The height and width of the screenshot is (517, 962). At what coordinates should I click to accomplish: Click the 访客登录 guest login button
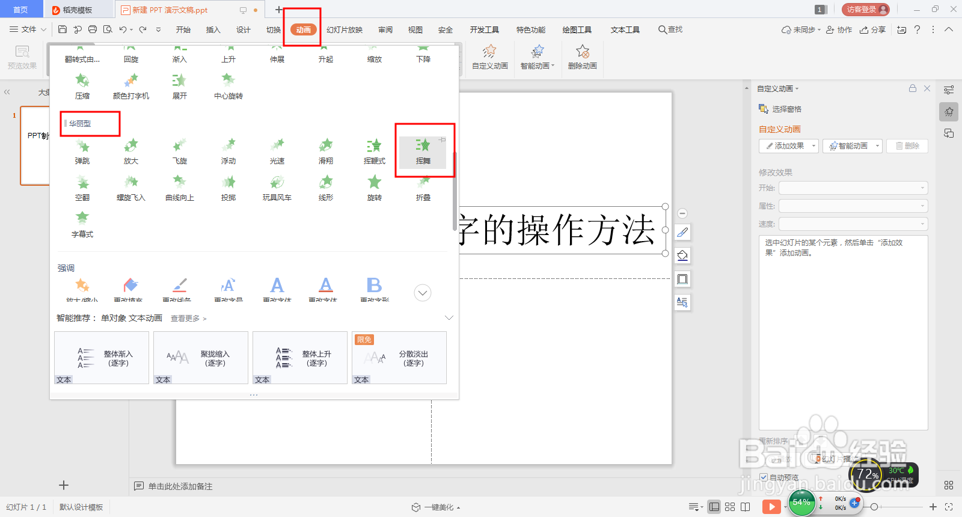tap(866, 10)
